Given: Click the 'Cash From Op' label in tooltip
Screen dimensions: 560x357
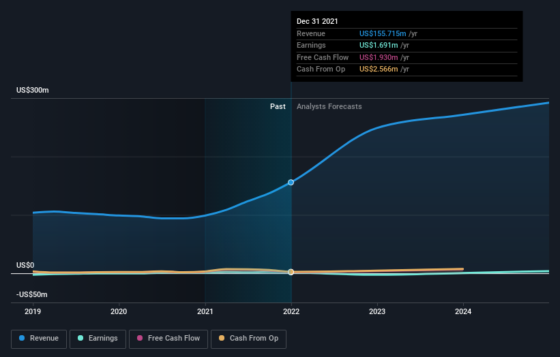Looking at the screenshot, I should pos(321,69).
